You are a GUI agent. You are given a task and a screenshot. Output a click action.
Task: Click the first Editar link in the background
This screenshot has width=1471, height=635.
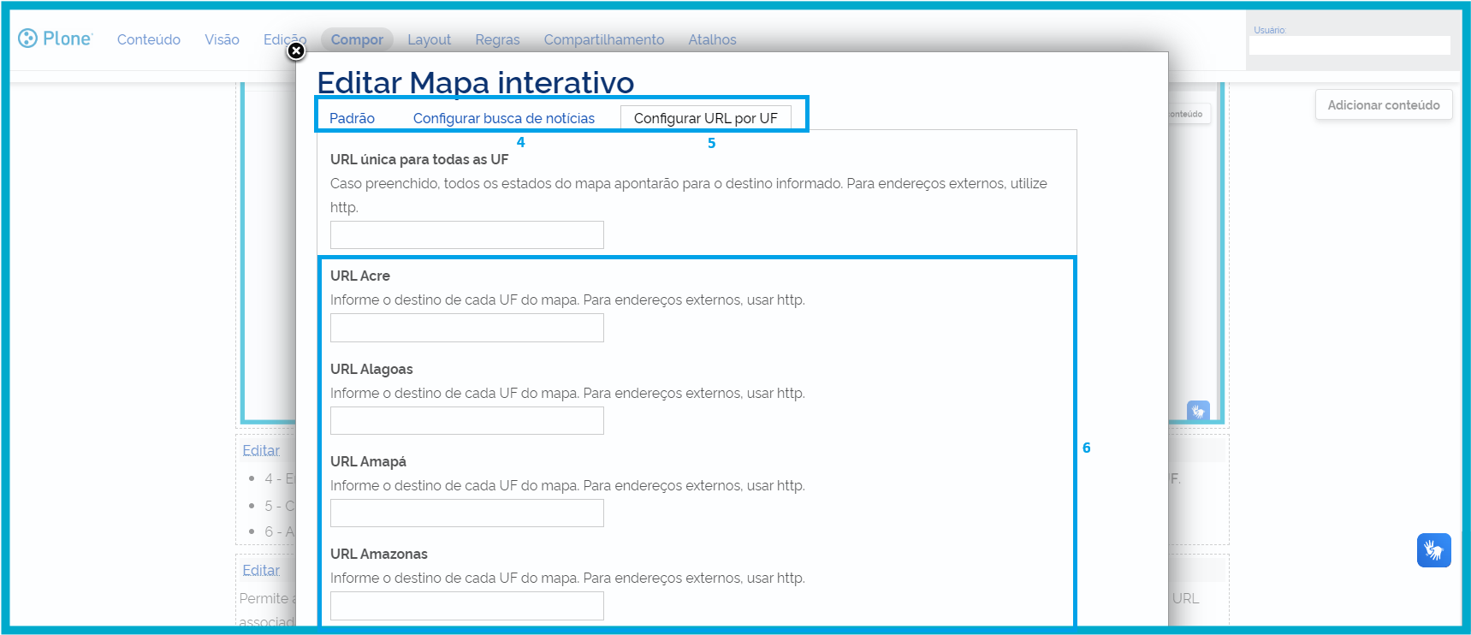click(x=261, y=450)
